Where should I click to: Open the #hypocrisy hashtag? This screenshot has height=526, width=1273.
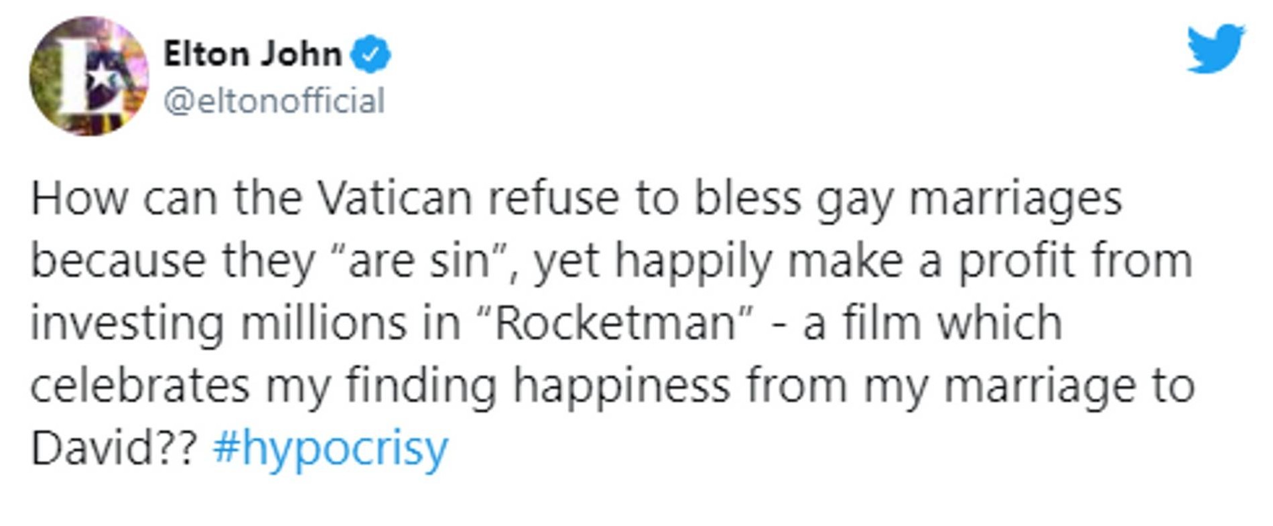330,448
